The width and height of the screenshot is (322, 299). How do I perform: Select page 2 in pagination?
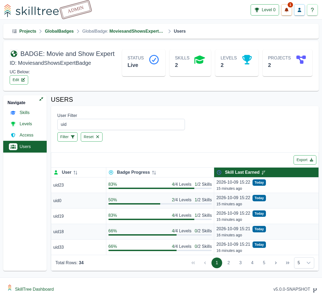coord(229,263)
